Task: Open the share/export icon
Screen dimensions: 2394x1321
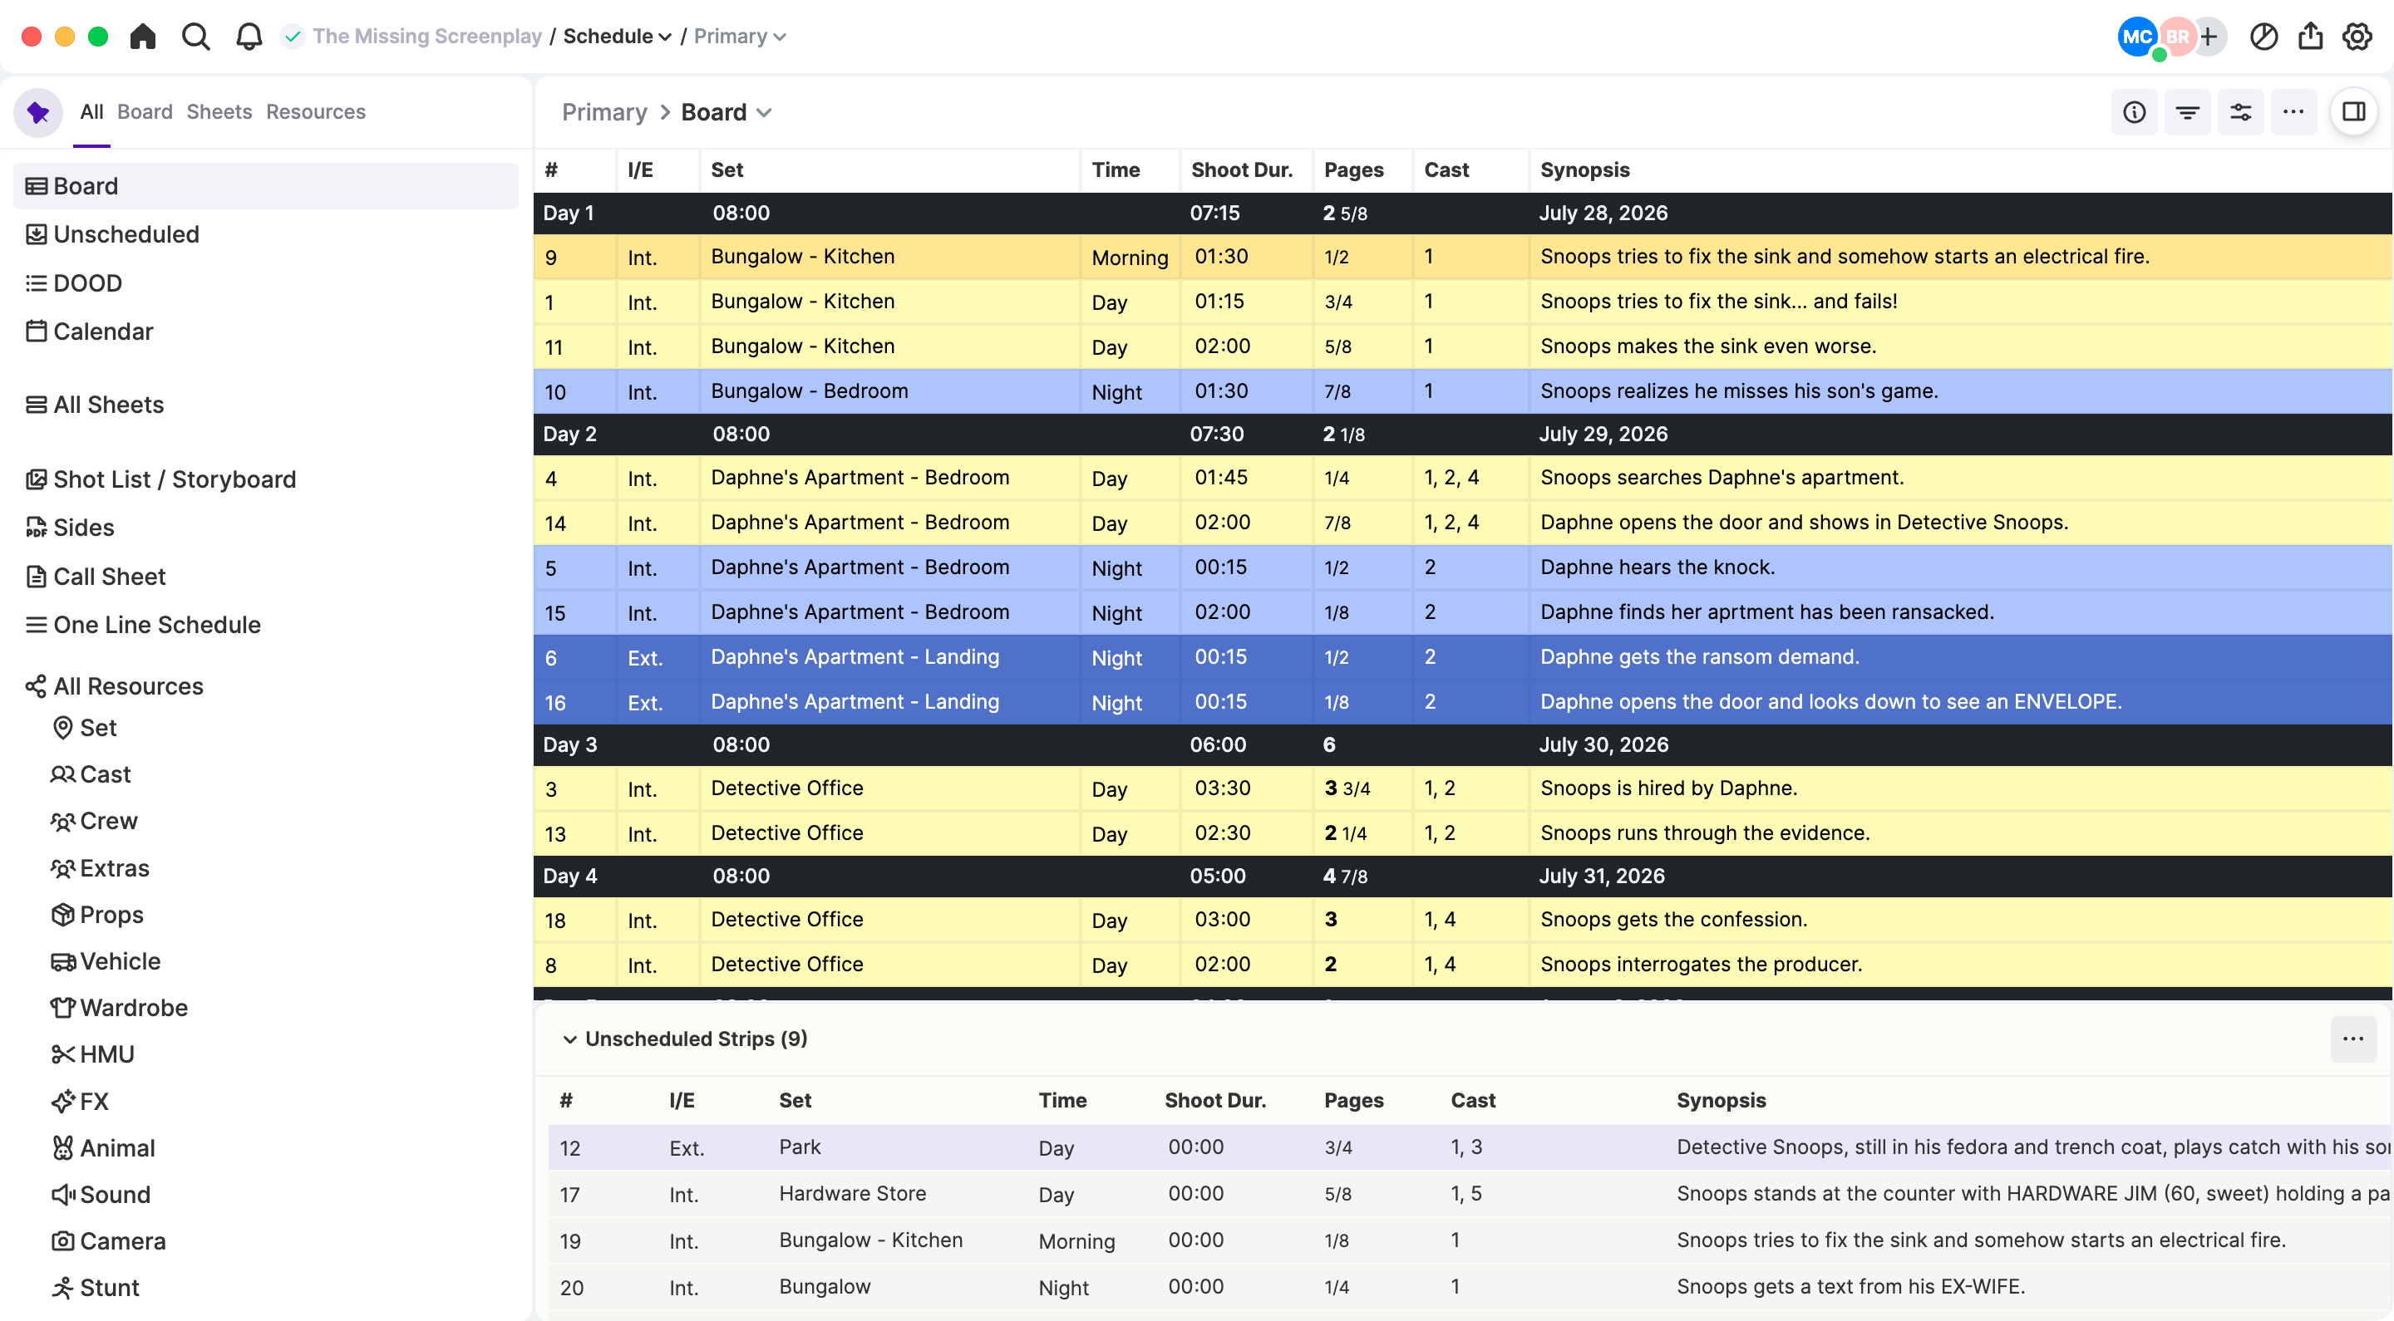Action: pyautogui.click(x=2310, y=37)
